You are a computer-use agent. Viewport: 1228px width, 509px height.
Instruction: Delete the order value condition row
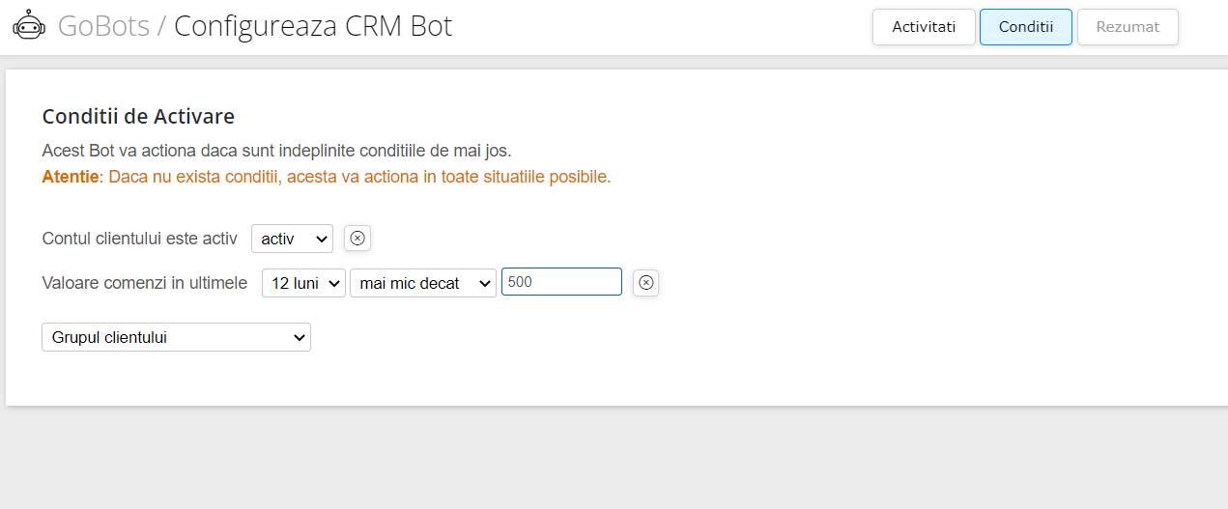[646, 283]
